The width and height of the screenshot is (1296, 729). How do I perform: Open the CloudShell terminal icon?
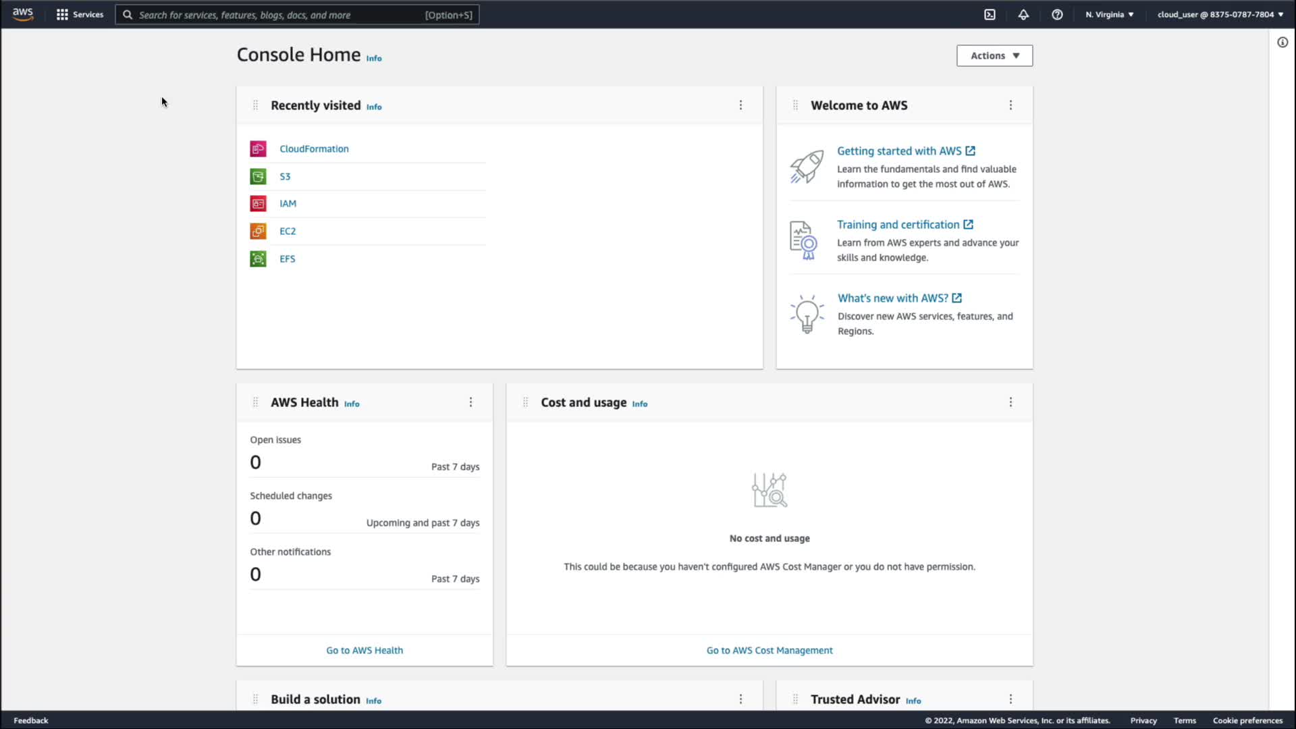pos(990,14)
